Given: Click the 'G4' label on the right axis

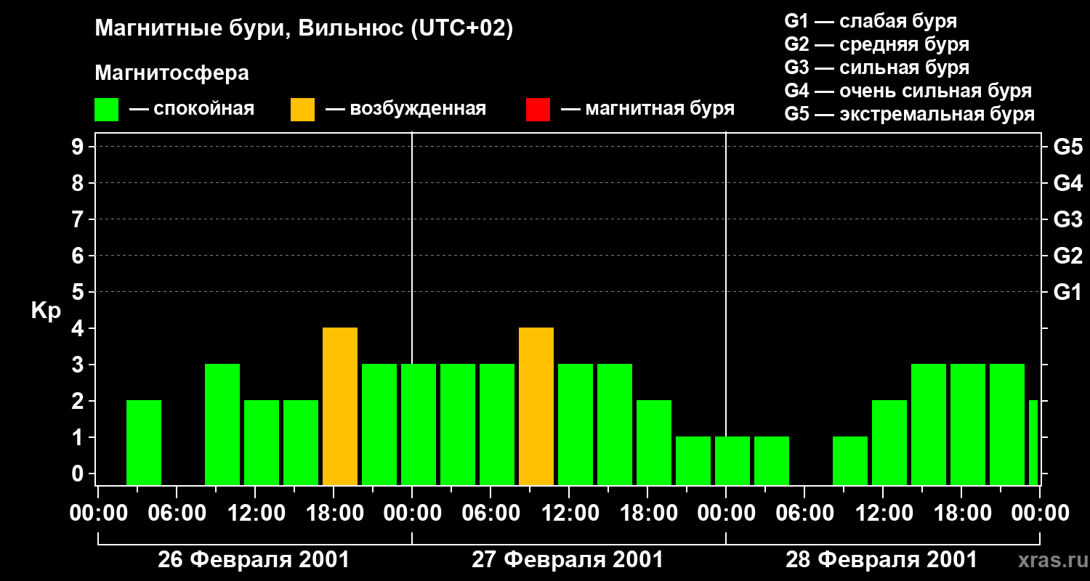Looking at the screenshot, I should tap(1067, 183).
